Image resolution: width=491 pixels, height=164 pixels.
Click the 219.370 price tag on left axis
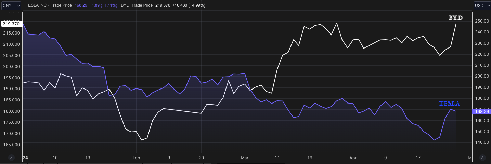pos(11,24)
